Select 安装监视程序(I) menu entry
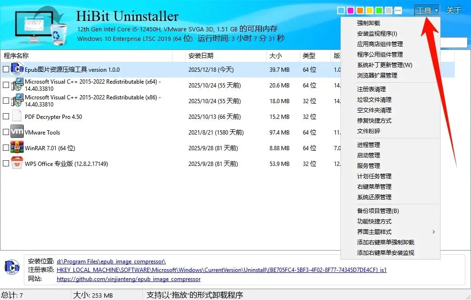The image size is (471, 300). (377, 34)
